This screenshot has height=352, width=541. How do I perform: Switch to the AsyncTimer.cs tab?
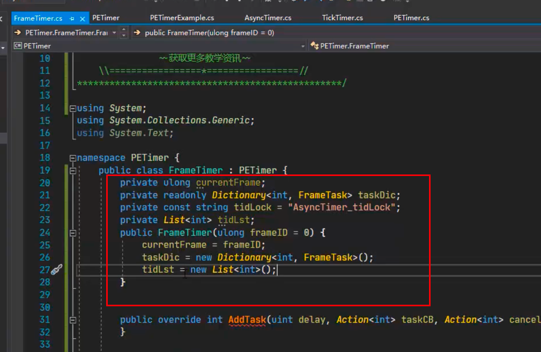point(268,18)
